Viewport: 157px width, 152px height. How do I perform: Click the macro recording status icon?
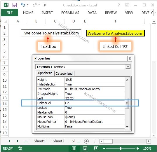tap(20, 148)
